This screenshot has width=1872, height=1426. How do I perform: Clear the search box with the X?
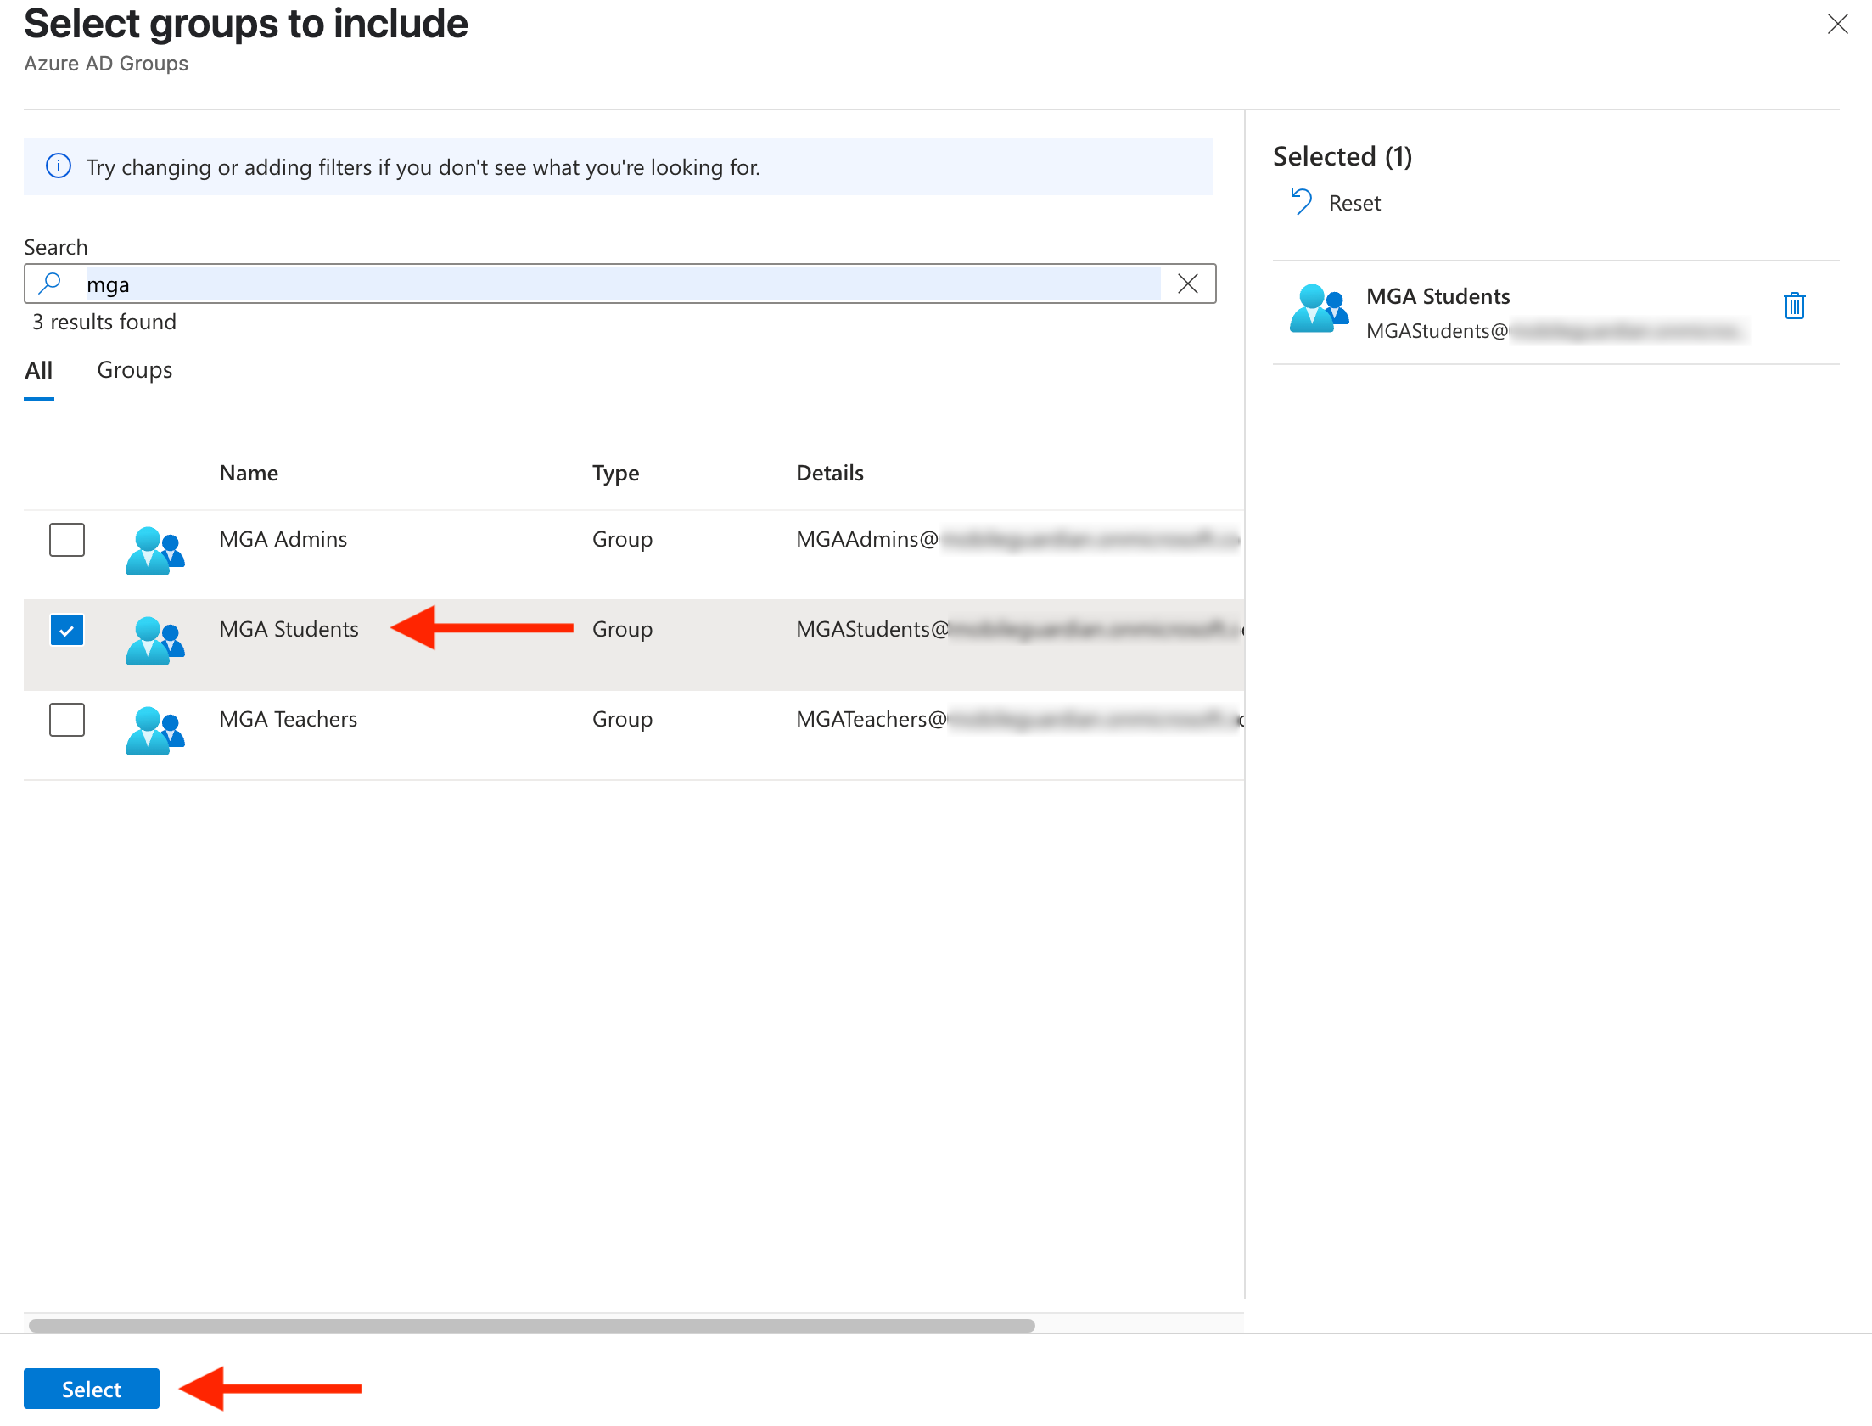(1187, 284)
